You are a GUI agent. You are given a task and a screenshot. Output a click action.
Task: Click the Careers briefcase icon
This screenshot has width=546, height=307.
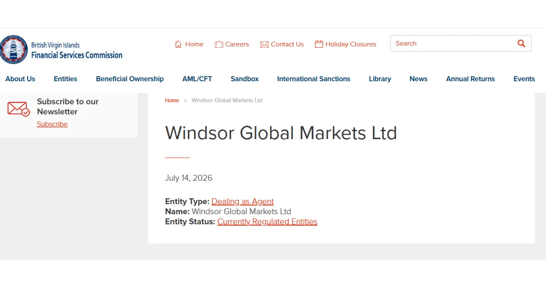(219, 44)
